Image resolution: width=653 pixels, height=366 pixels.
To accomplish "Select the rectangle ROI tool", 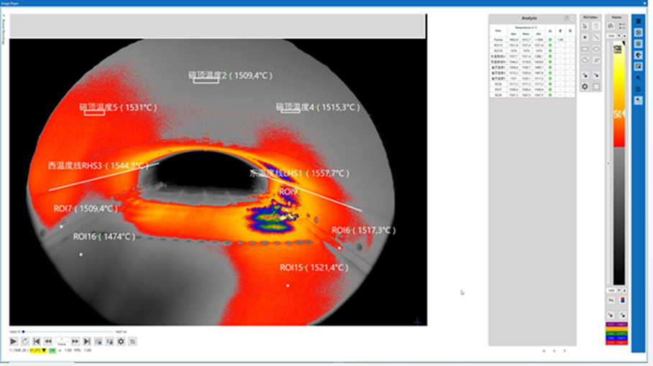I will (x=585, y=49).
